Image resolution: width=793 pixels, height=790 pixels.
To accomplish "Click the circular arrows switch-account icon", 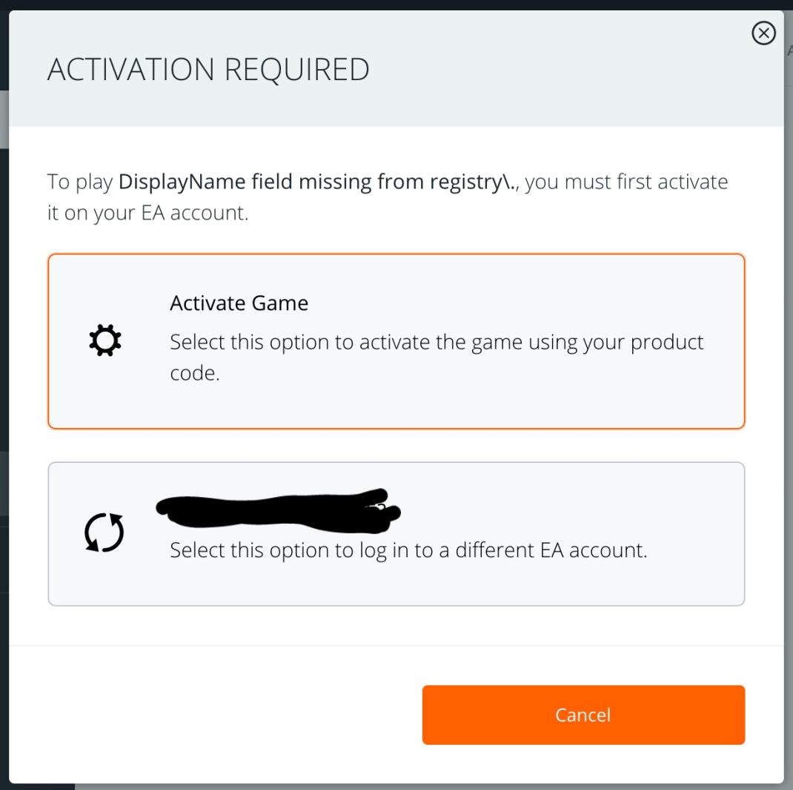I will (104, 534).
